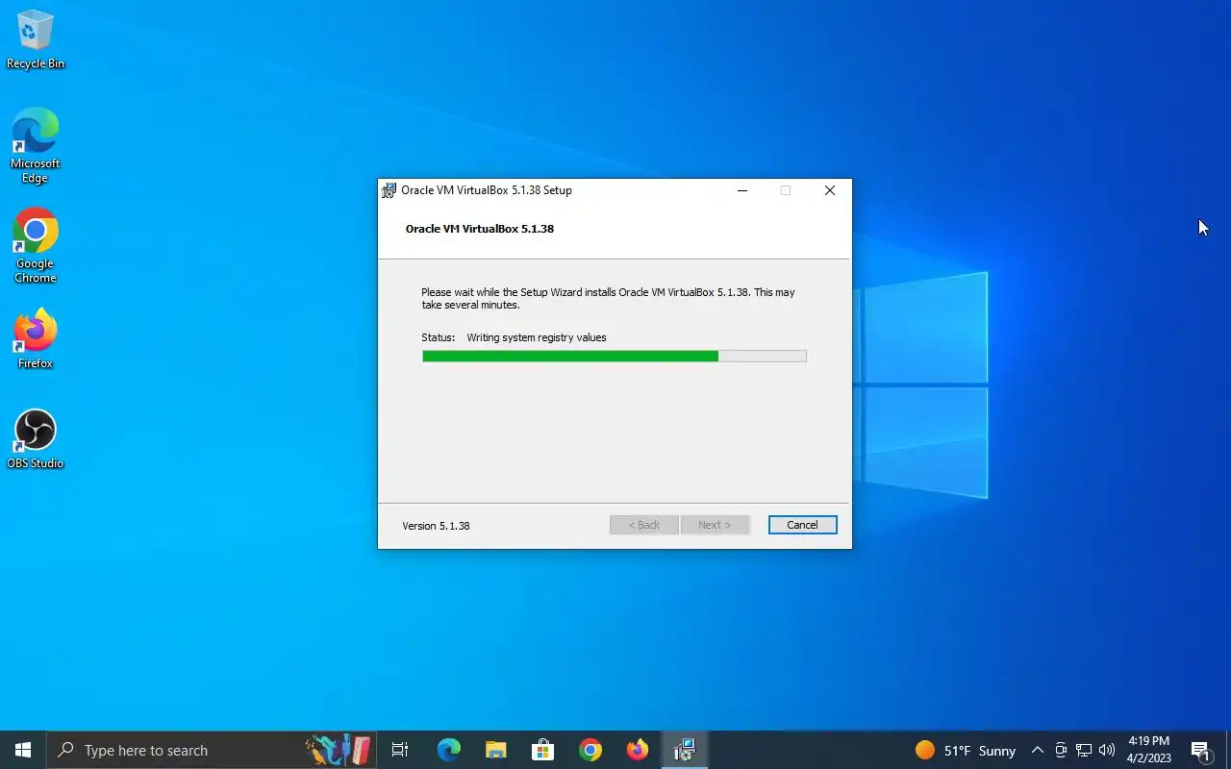Screen dimensions: 1231x769
Task: Open the volume control tray icon
Action: pos(1107,750)
